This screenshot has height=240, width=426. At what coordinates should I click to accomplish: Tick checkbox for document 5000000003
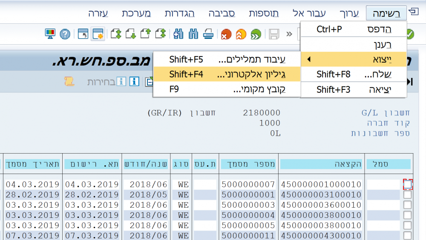(x=408, y=205)
